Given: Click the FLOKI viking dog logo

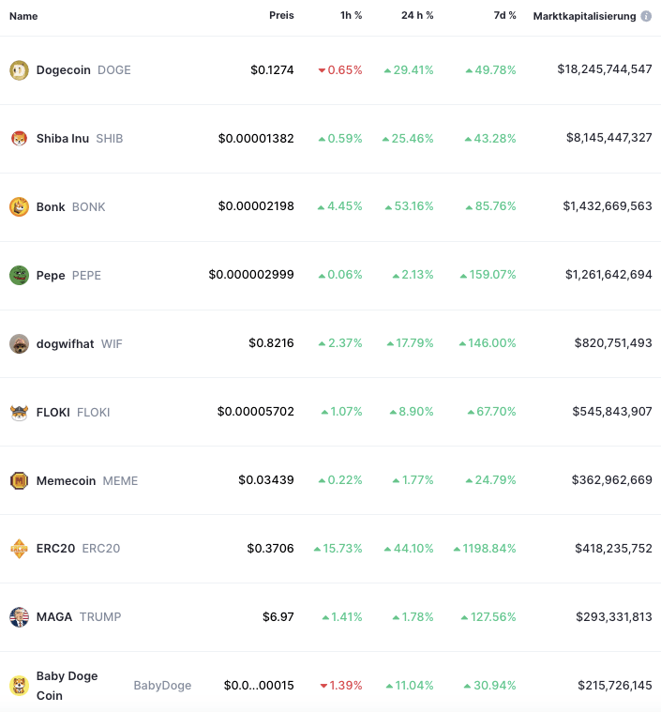Looking at the screenshot, I should click(x=19, y=413).
